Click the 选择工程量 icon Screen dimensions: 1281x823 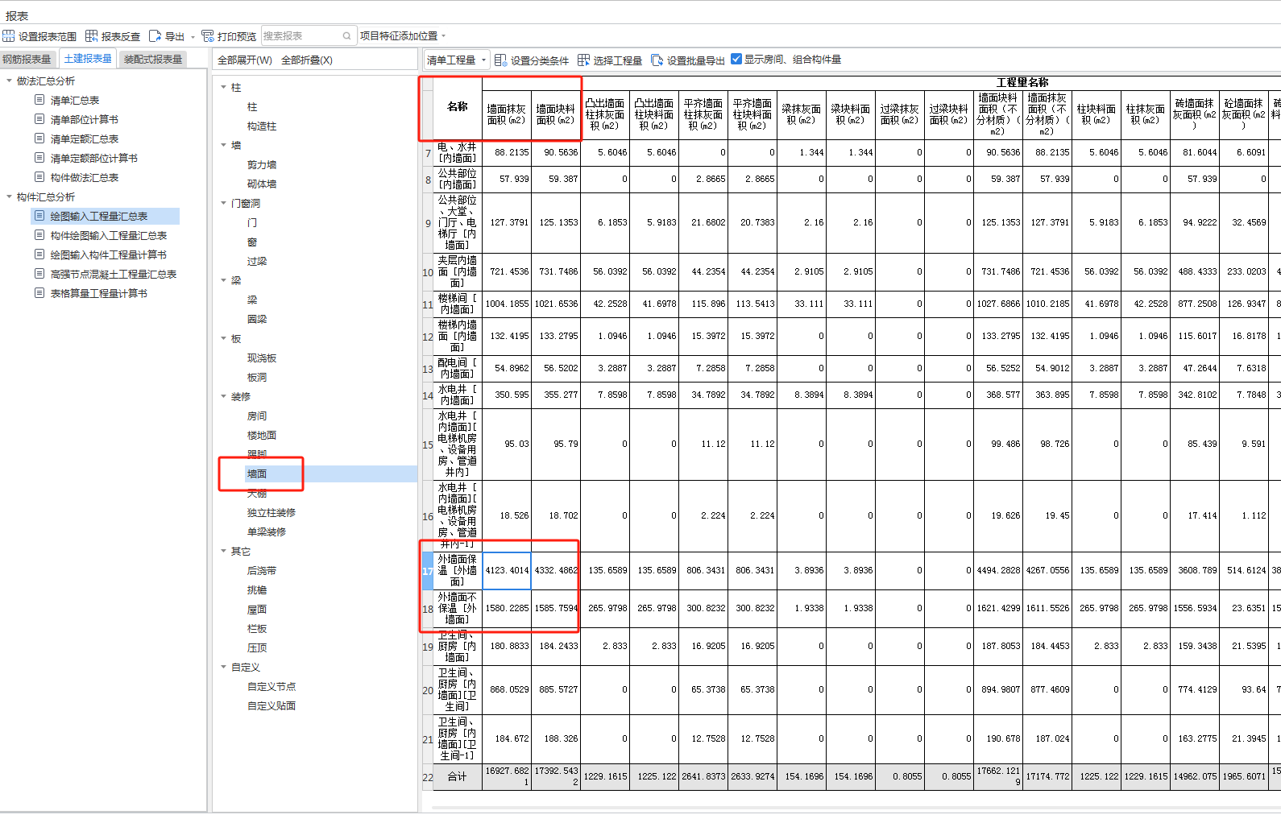583,60
